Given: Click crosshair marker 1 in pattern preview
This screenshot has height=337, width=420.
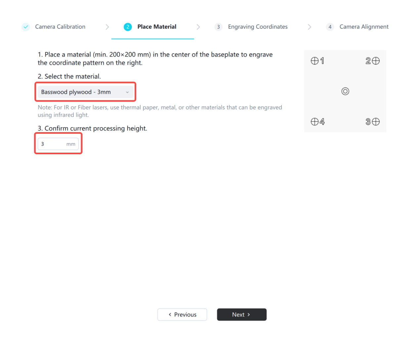Looking at the screenshot, I should (x=314, y=61).
